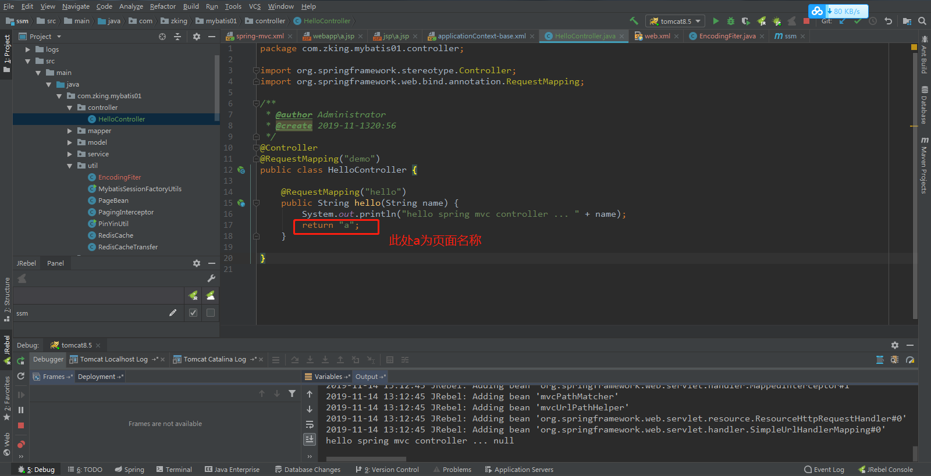Viewport: 931px width, 476px height.
Task: Open the Tomcat Catalina Log tab
Action: coord(214,359)
